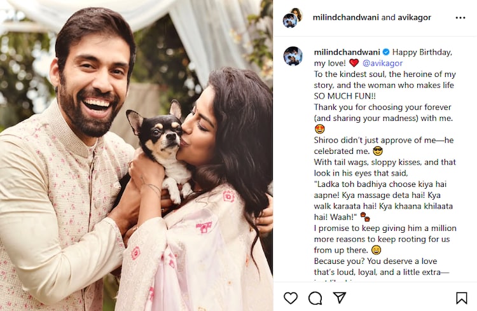Click the verified badge beside milindchandwani
The width and height of the screenshot is (477, 311).
click(386, 52)
